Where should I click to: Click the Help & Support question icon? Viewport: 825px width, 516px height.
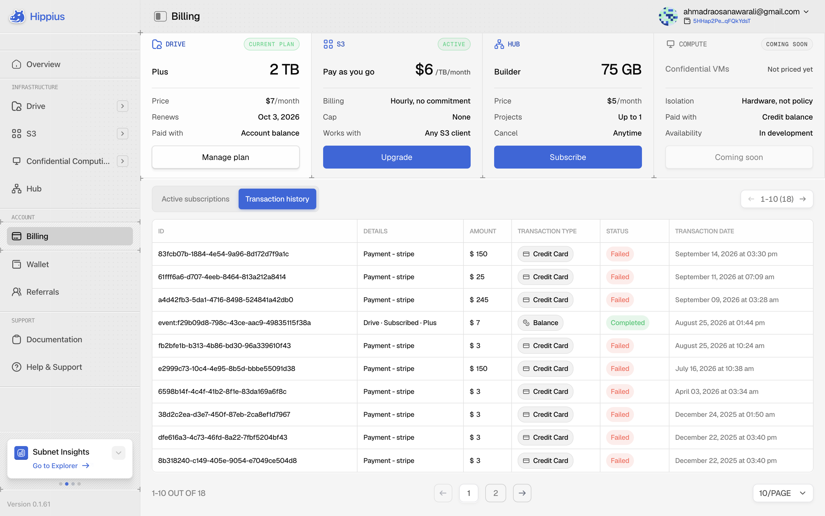coord(16,367)
